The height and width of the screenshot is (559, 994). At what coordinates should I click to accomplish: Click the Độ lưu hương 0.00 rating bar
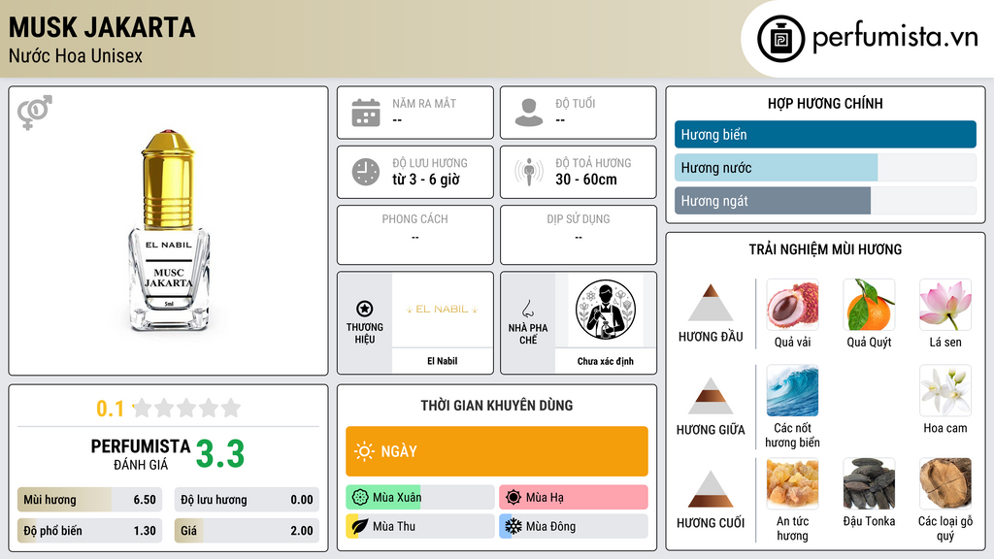tap(247, 500)
